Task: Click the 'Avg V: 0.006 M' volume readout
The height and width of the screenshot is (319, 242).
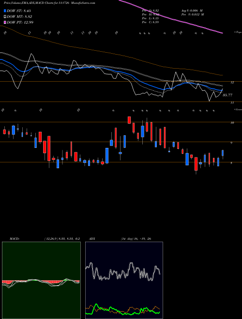Action: [x=192, y=11]
